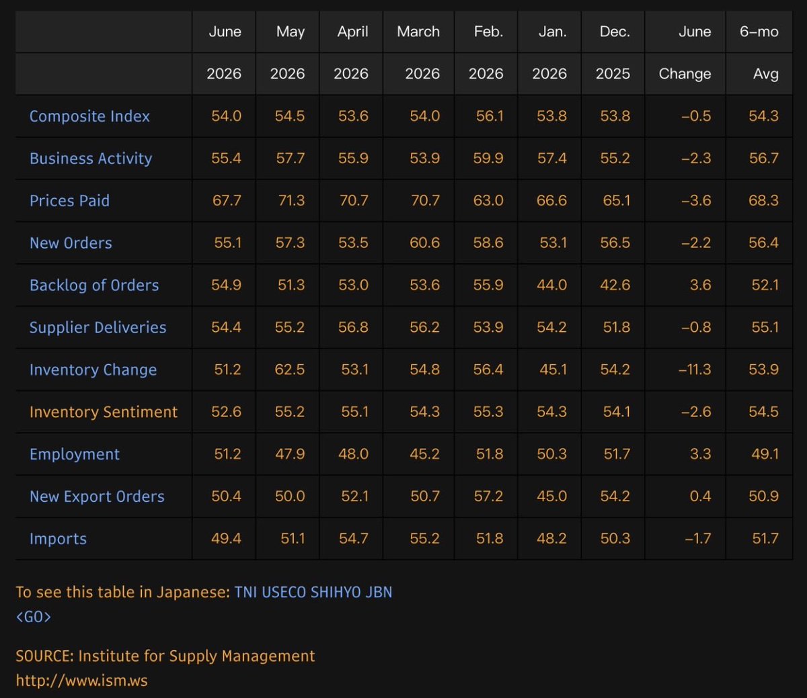807x698 pixels.
Task: Select Imports January value 48.2
Action: click(552, 539)
